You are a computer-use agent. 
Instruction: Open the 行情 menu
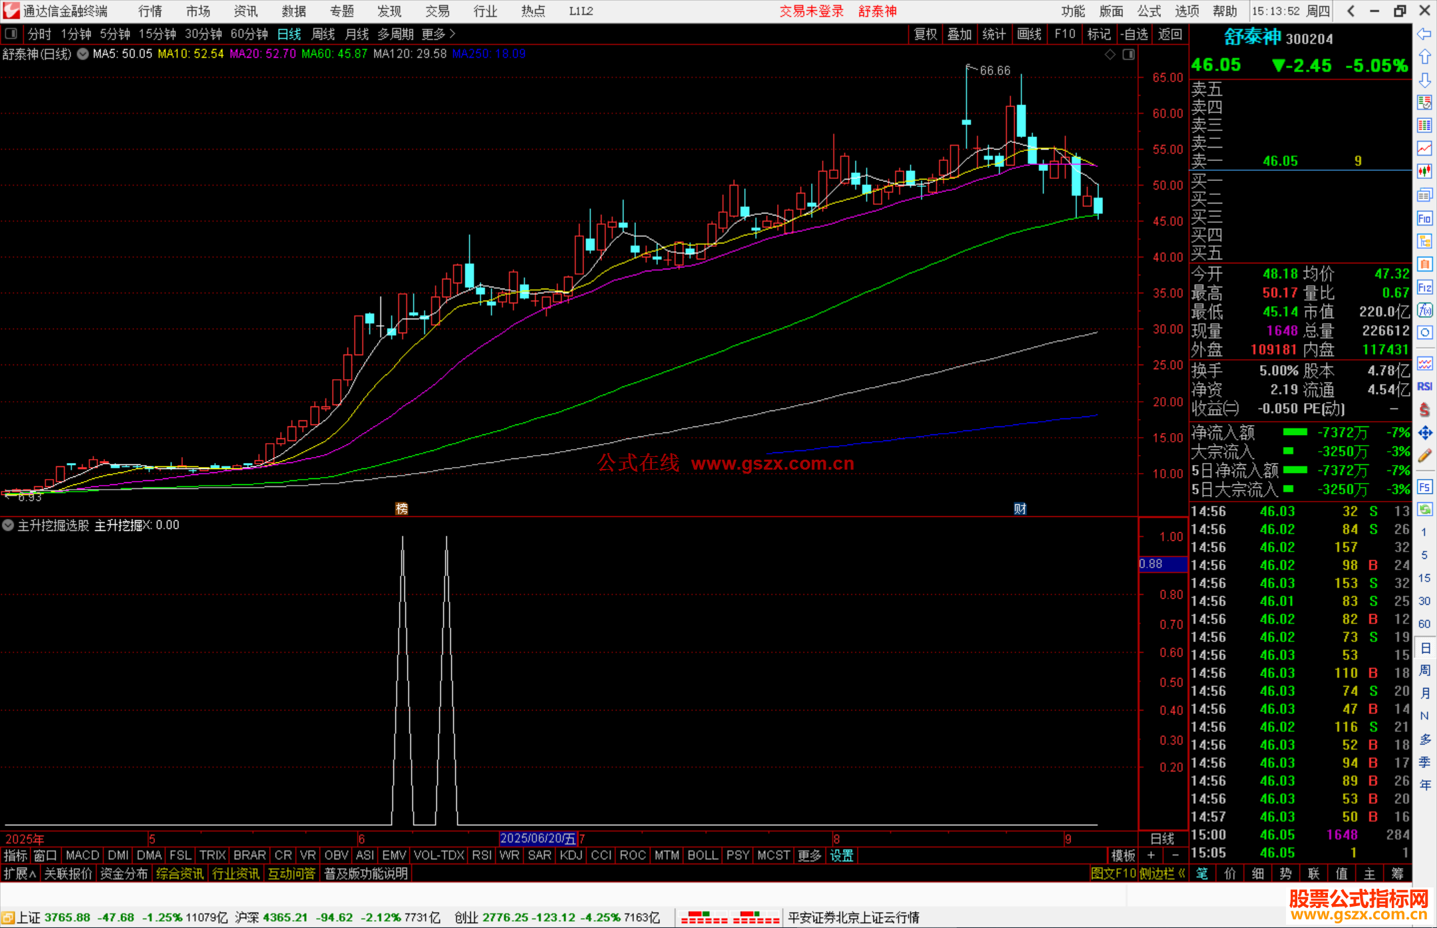pyautogui.click(x=150, y=11)
